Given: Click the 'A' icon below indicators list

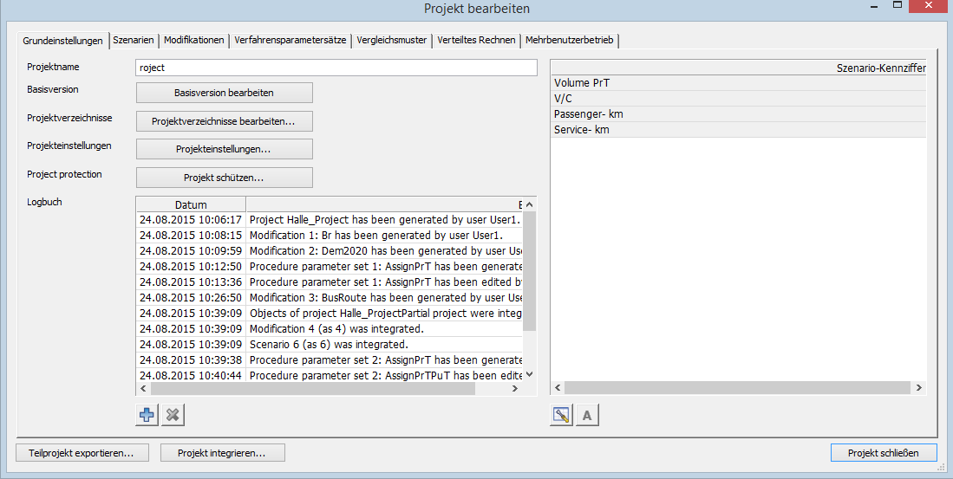Looking at the screenshot, I should (587, 415).
